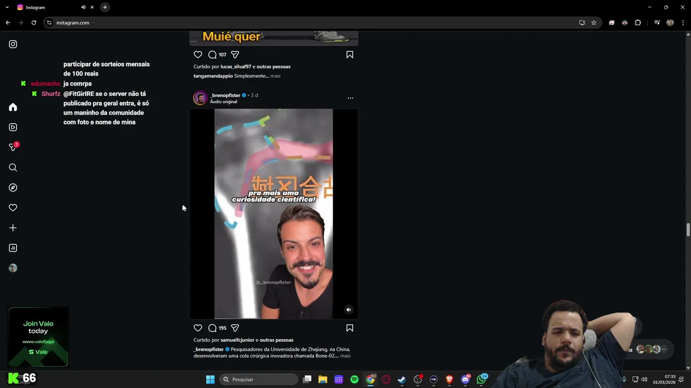
Task: Bookmark this page with star icon
Action: (x=594, y=23)
